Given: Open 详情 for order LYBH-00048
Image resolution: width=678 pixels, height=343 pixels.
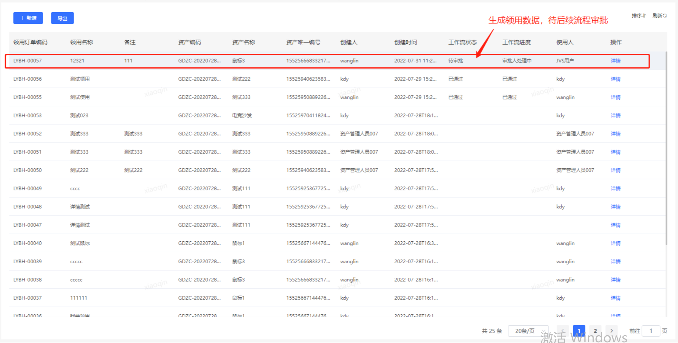Looking at the screenshot, I should (615, 207).
